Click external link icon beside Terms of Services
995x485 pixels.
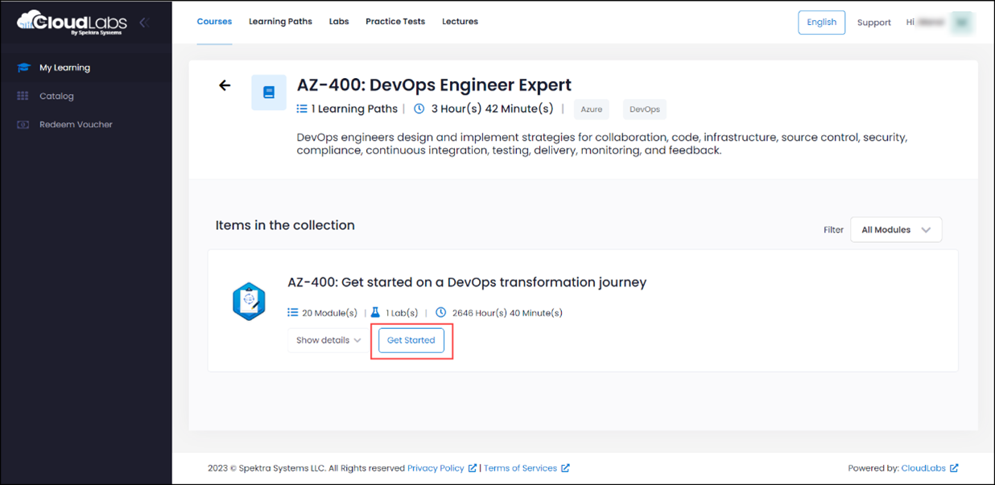[565, 468]
